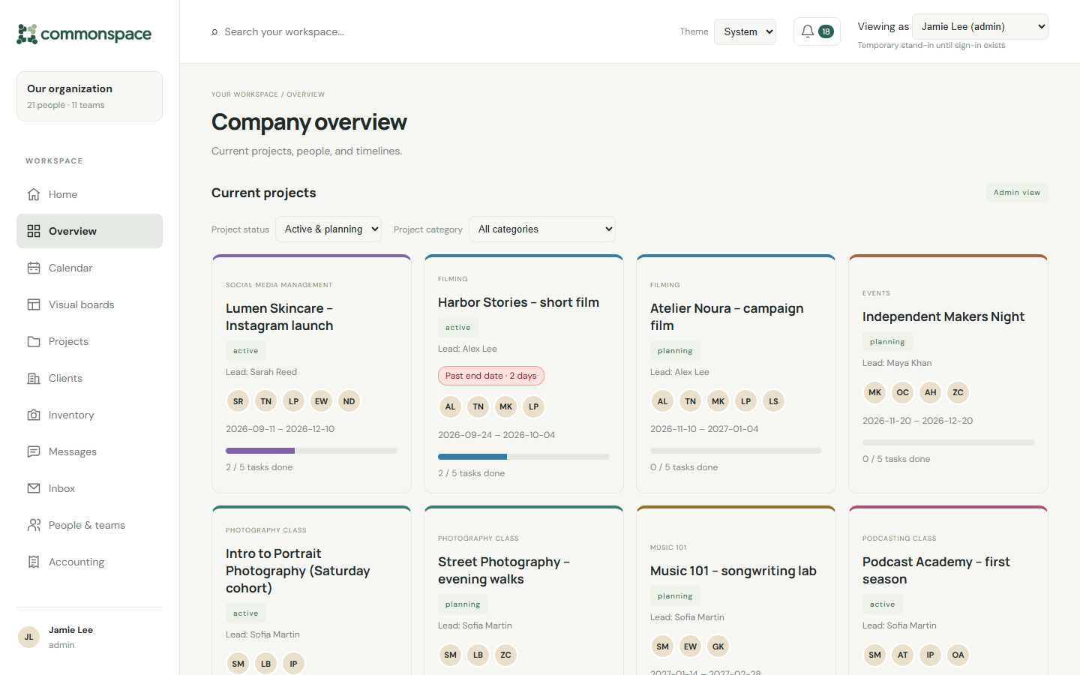The image size is (1080, 675).
Task: Click the notification count 18 badge
Action: [826, 31]
